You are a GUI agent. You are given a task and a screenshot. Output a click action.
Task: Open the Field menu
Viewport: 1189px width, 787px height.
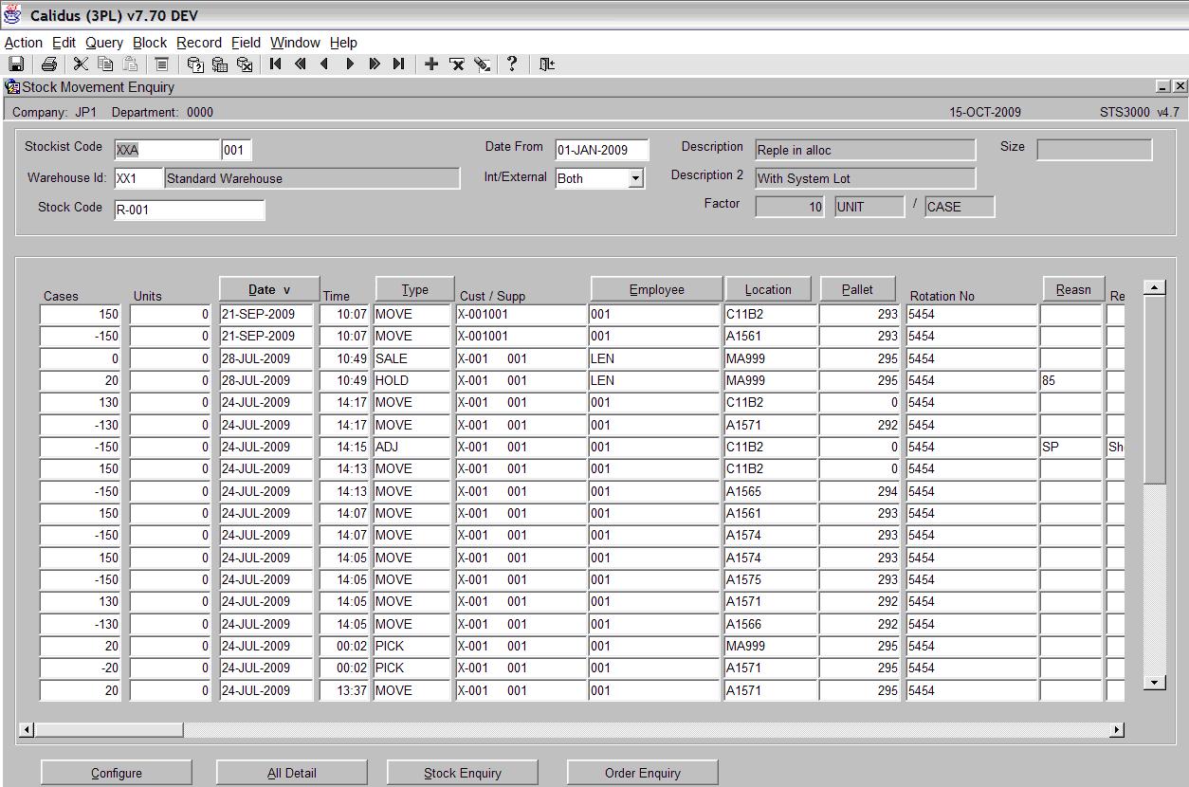pyautogui.click(x=246, y=43)
